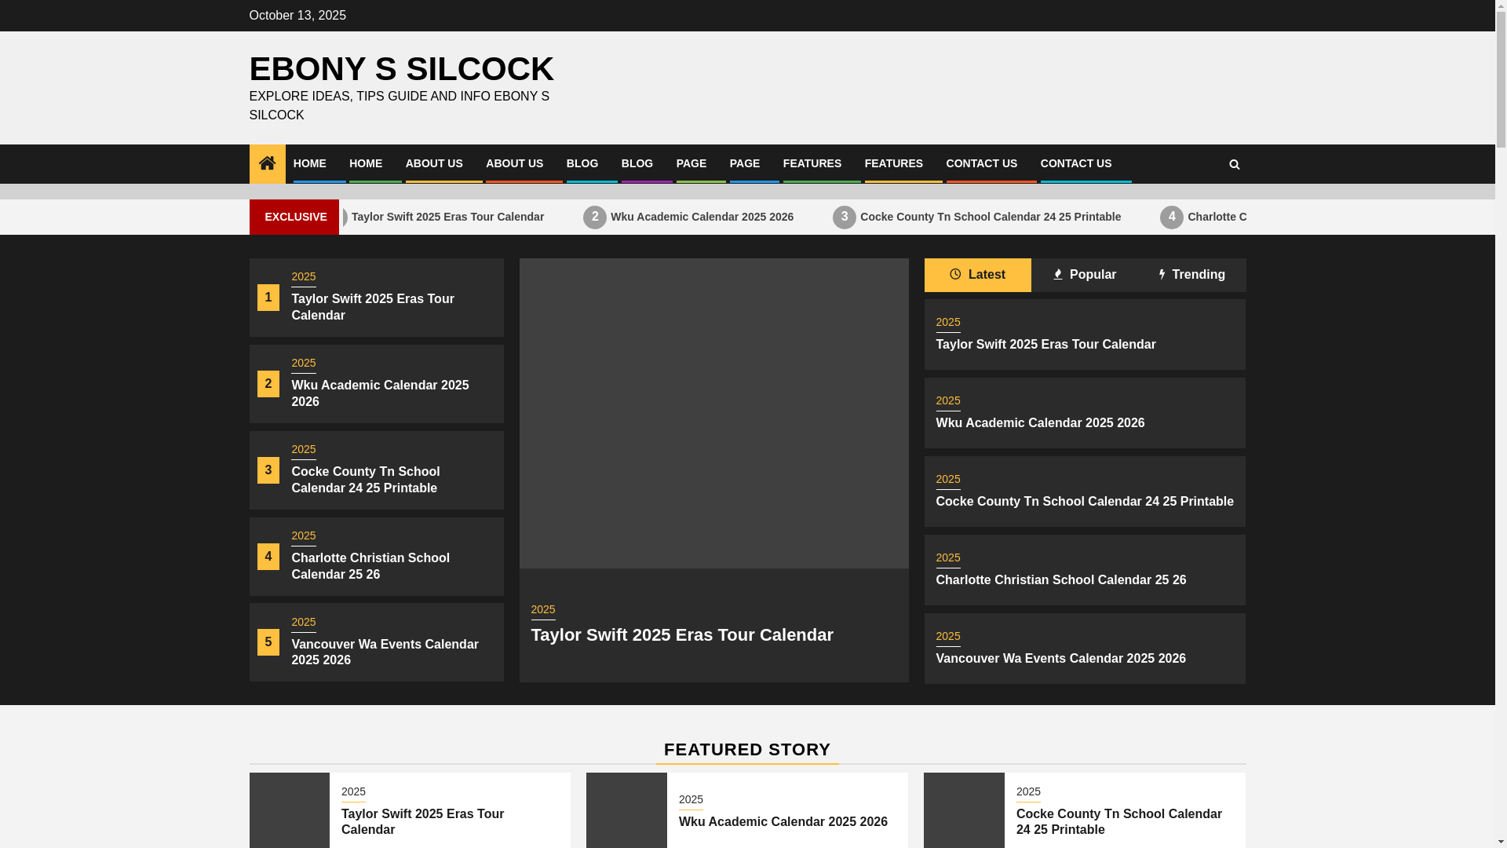Click 2025 tag above Wku in Latest panel
The image size is (1507, 848).
tap(948, 401)
